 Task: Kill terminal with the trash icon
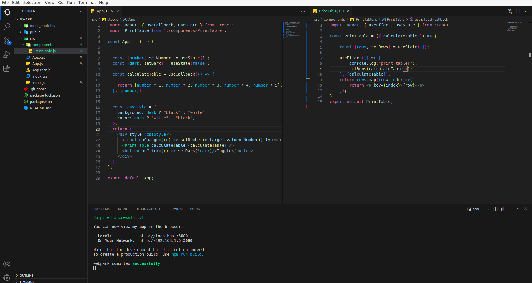(x=503, y=209)
